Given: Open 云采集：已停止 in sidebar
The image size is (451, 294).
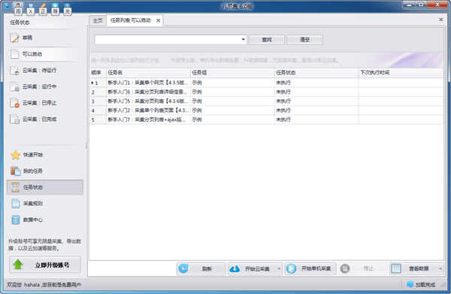Looking at the screenshot, I should [45, 103].
